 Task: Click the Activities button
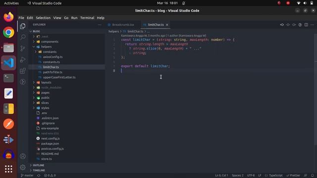pyautogui.click(x=11, y=3)
